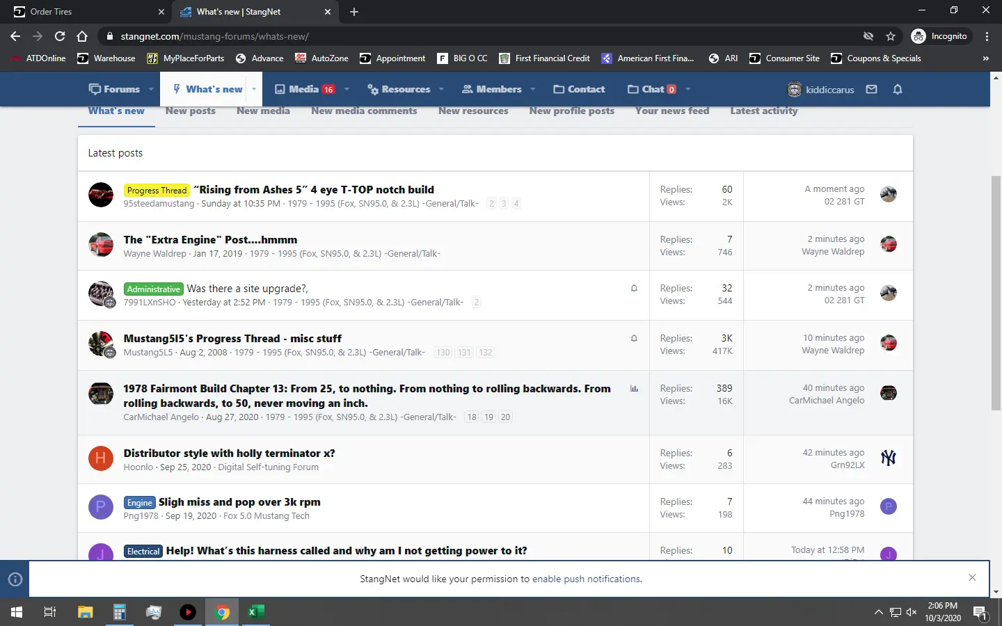Go to page 20 of Fairmont thread
This screenshot has height=626, width=1002.
point(505,417)
